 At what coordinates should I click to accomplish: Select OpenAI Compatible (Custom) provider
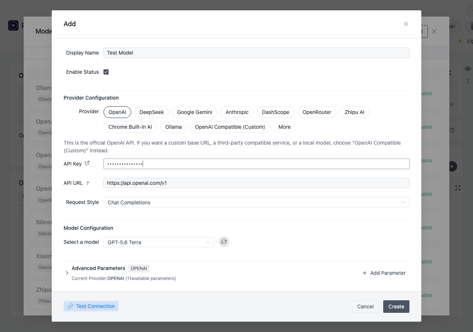(x=230, y=127)
